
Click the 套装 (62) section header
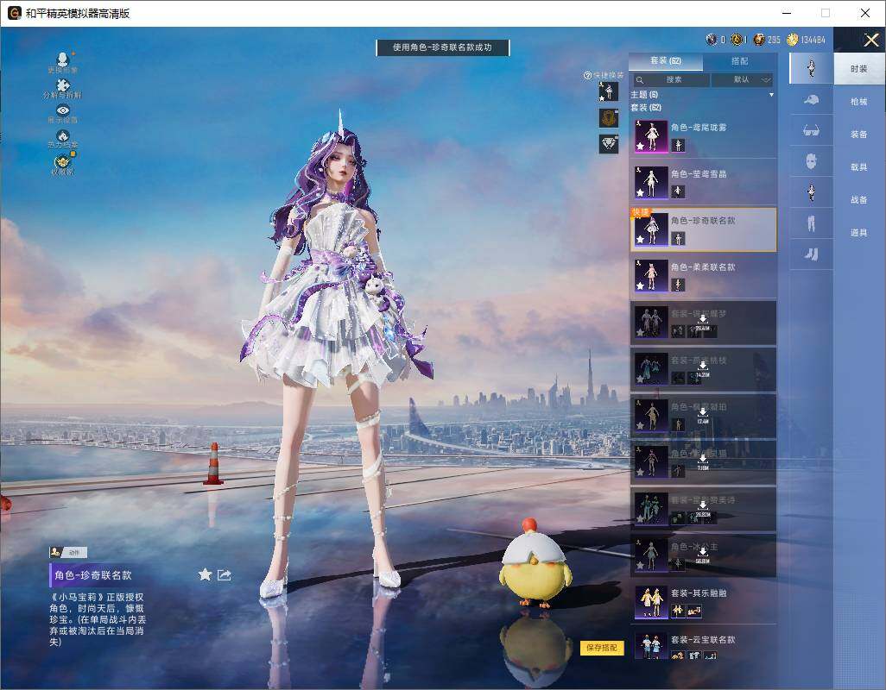[x=646, y=107]
